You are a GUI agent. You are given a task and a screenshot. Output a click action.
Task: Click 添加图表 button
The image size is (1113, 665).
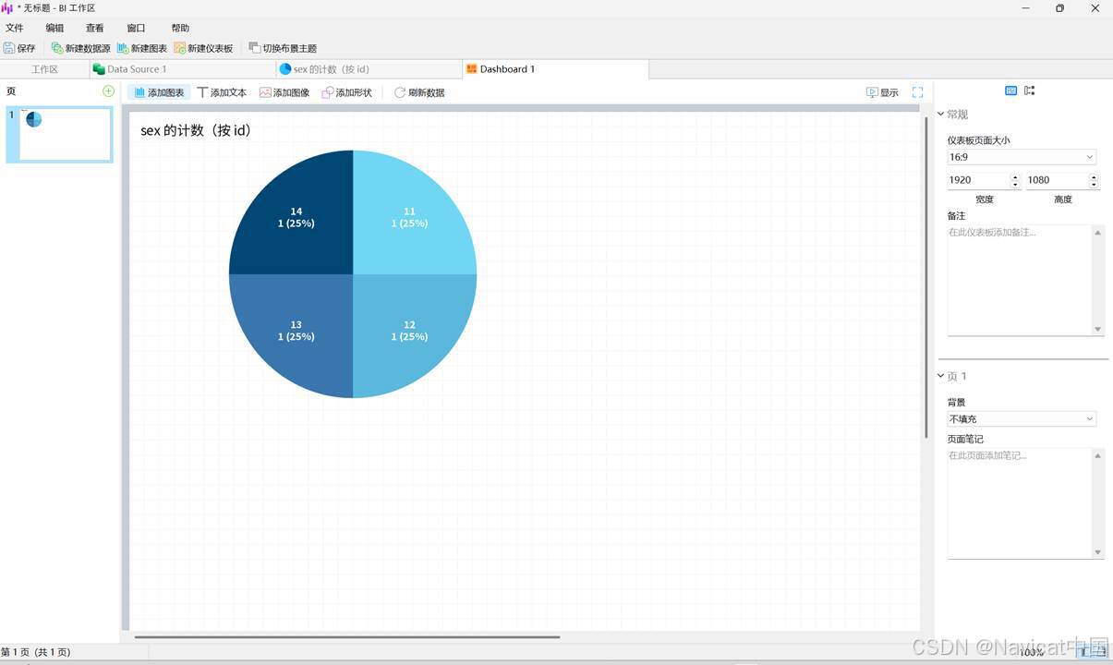159,92
